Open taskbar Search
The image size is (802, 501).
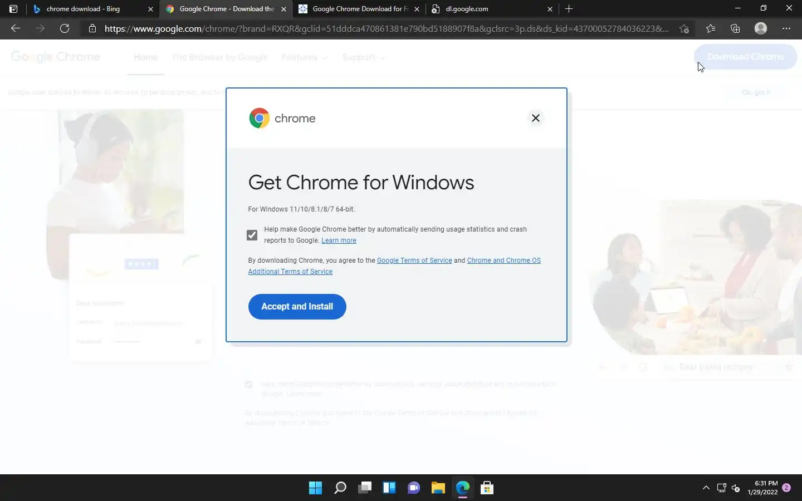[340, 488]
